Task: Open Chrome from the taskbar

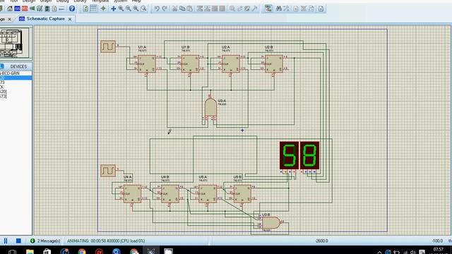Action: [82, 251]
